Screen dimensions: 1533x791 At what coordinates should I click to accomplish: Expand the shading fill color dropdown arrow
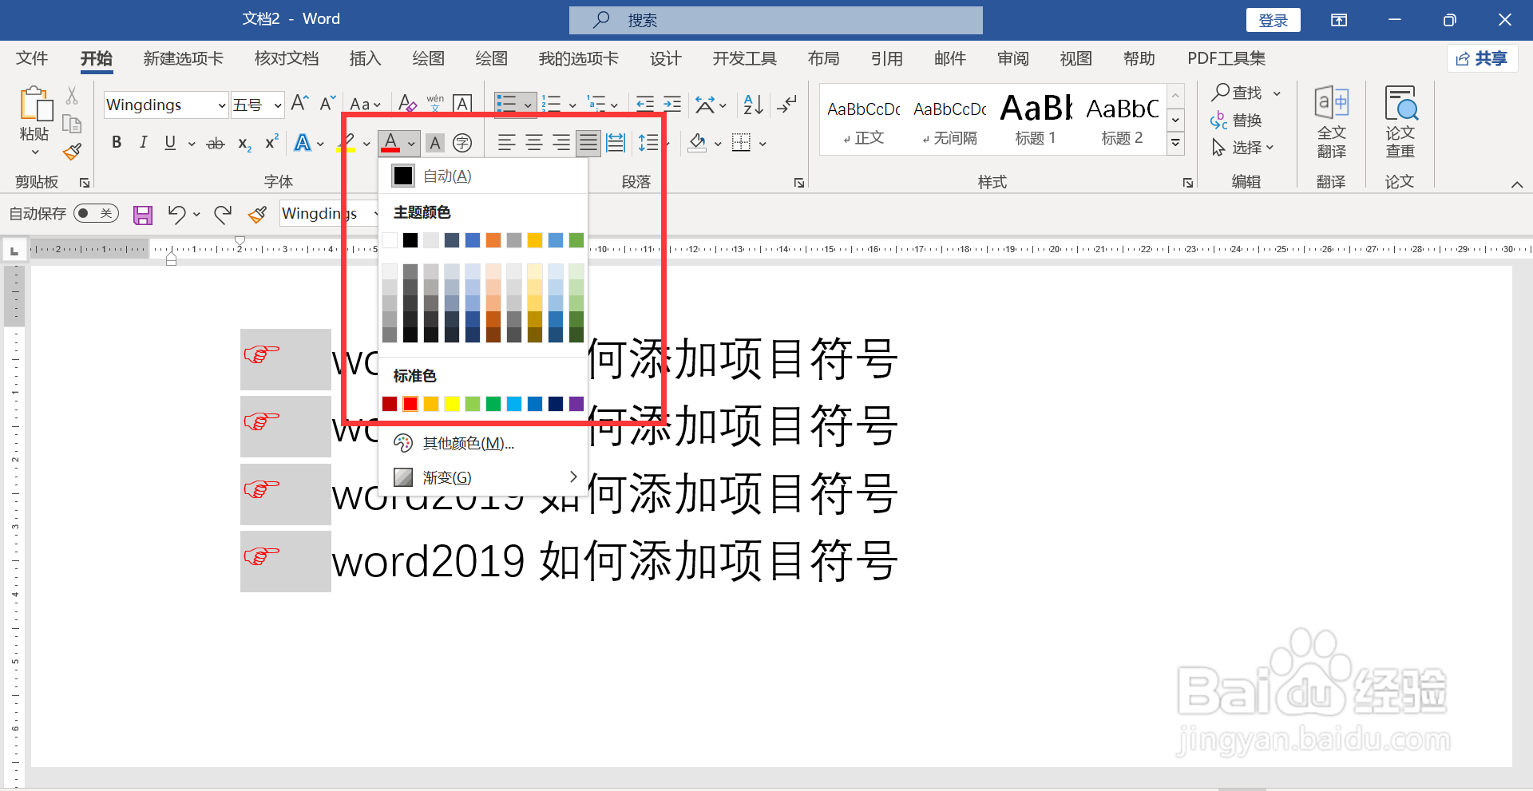point(718,144)
